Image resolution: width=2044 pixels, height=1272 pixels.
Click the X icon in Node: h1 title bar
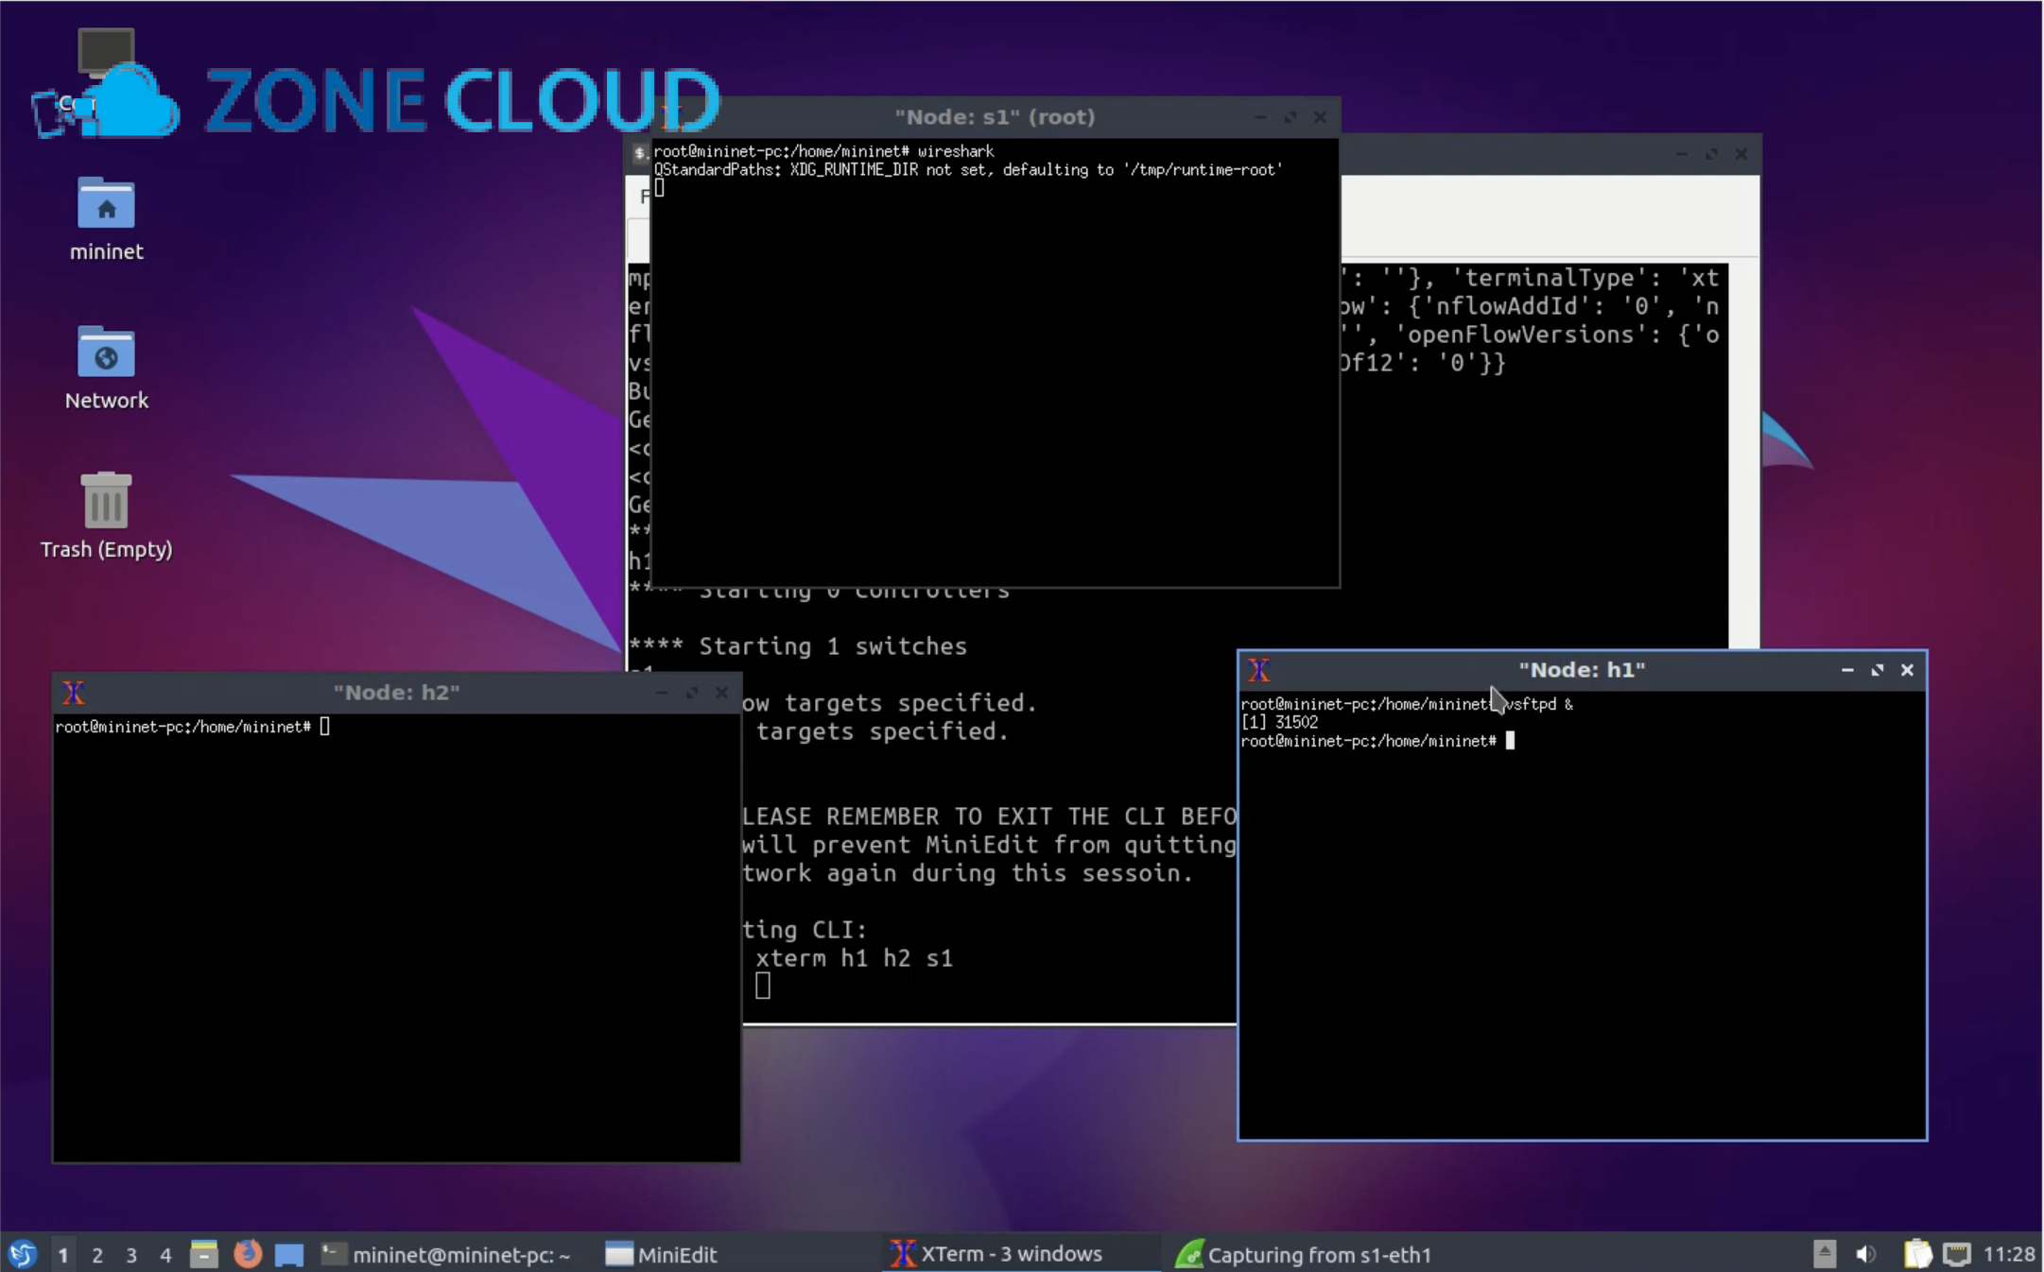tap(1258, 670)
